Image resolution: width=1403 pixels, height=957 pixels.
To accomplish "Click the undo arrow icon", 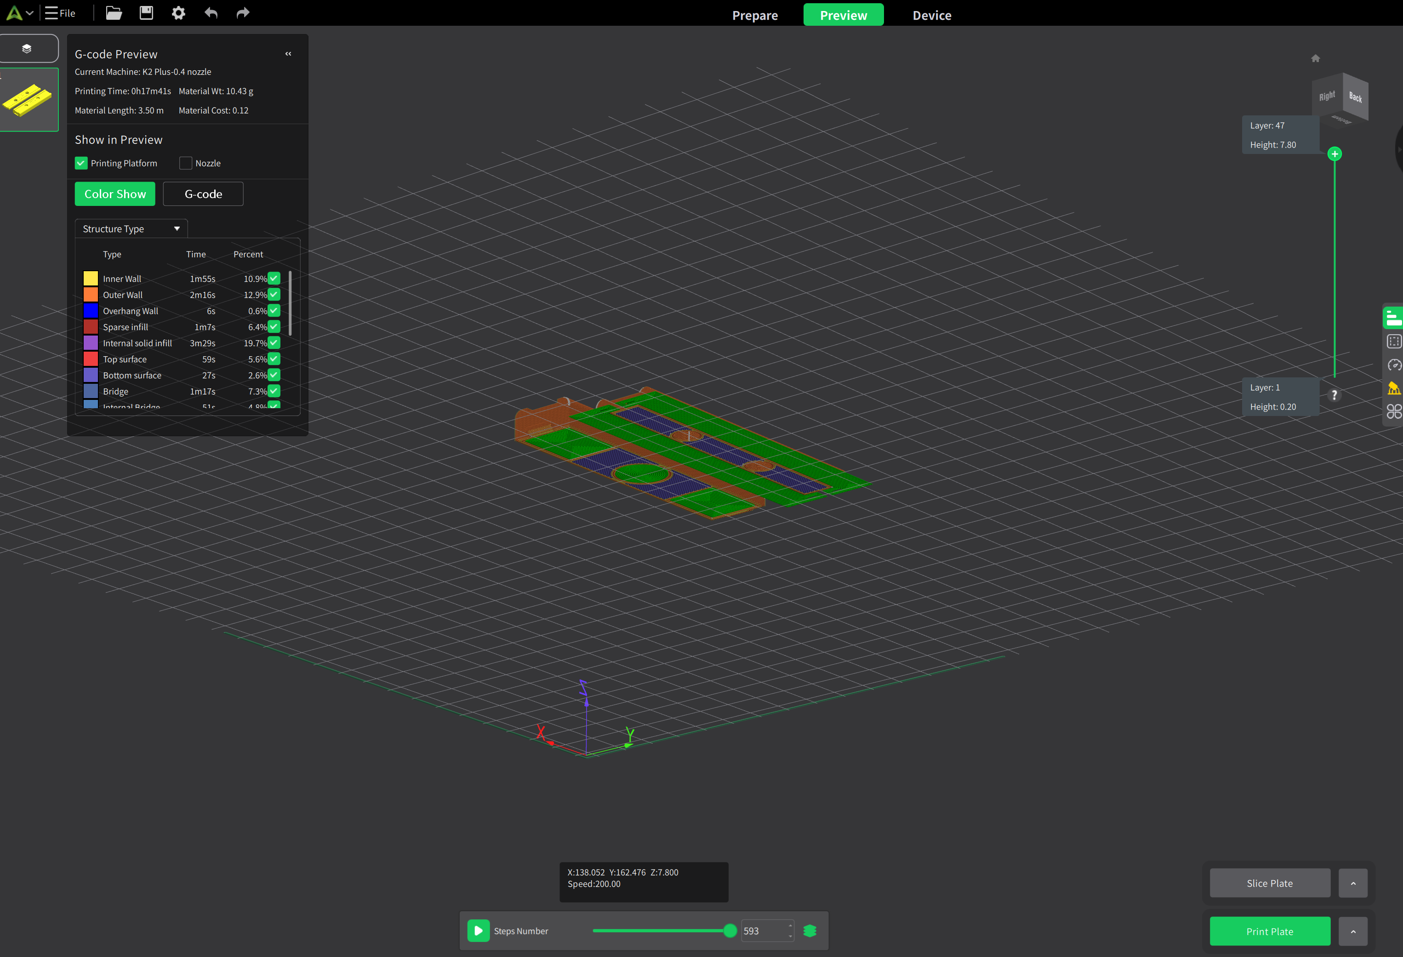I will (211, 13).
